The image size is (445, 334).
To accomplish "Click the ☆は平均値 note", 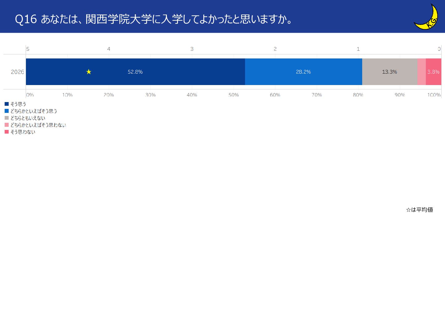I will pyautogui.click(x=419, y=210).
